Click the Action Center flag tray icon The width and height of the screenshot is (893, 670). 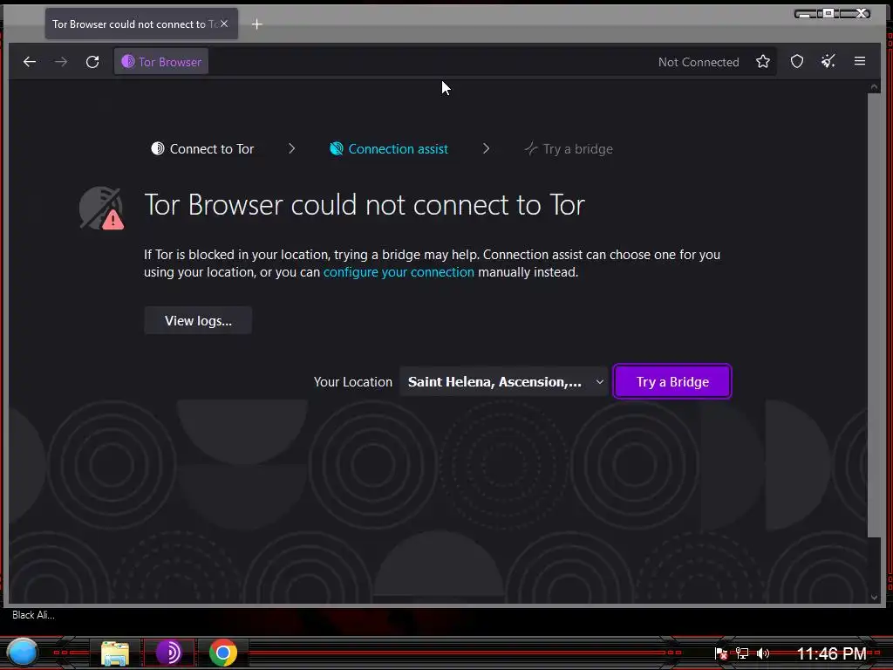[721, 653]
